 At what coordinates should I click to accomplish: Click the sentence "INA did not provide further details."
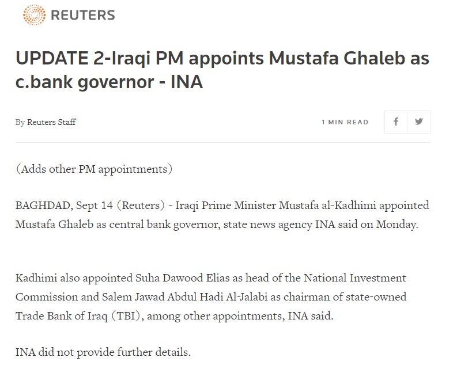103,352
